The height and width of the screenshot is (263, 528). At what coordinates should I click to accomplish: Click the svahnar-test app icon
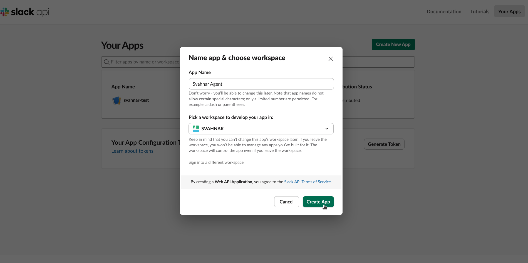point(116,100)
